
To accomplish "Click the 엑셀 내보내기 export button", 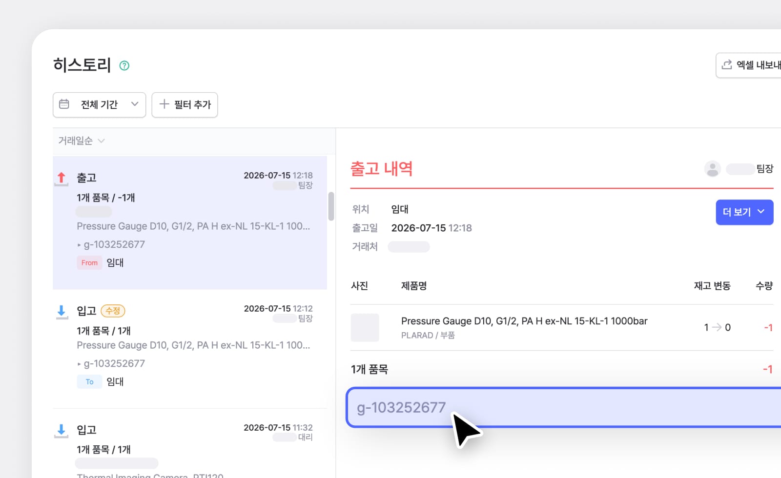I will pos(749,65).
